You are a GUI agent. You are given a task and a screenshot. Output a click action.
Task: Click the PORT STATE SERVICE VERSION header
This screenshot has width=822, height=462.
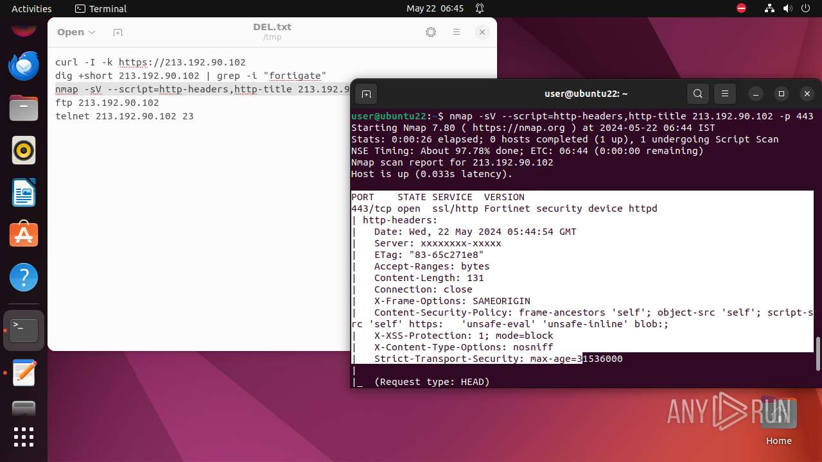[438, 197]
